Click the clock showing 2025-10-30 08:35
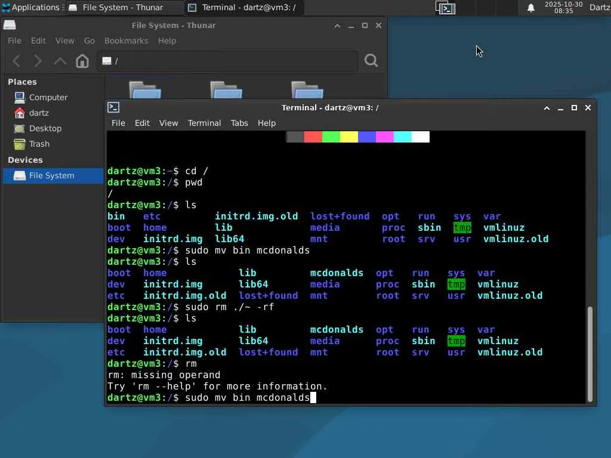611x458 pixels. tap(563, 7)
